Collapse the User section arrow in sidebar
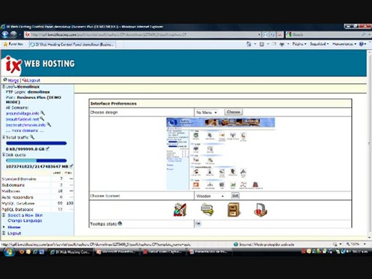Viewport: 372px width, 279px height. tap(3, 87)
